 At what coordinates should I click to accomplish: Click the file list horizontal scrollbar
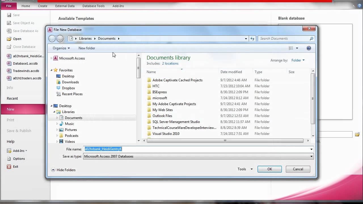click(x=225, y=141)
